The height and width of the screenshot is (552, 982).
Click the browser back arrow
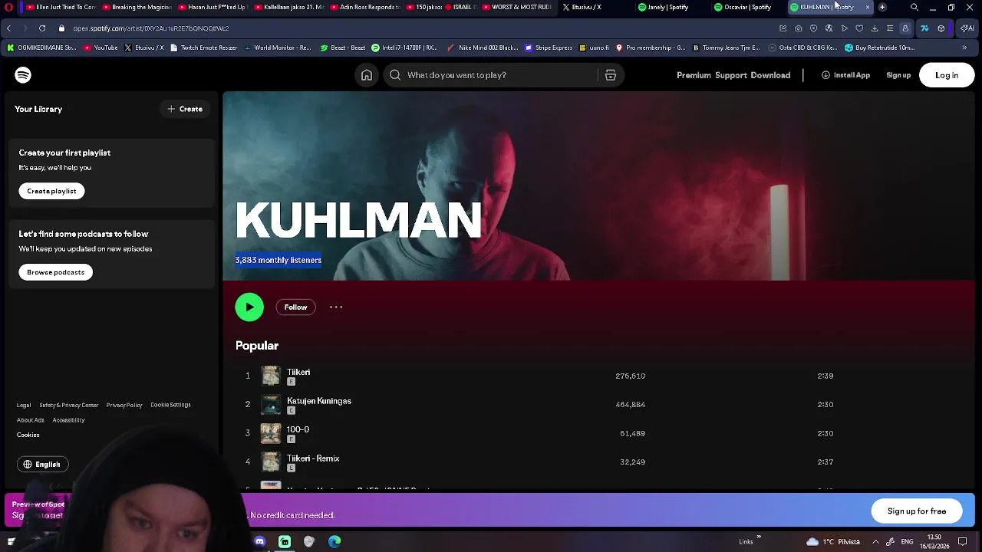click(8, 28)
